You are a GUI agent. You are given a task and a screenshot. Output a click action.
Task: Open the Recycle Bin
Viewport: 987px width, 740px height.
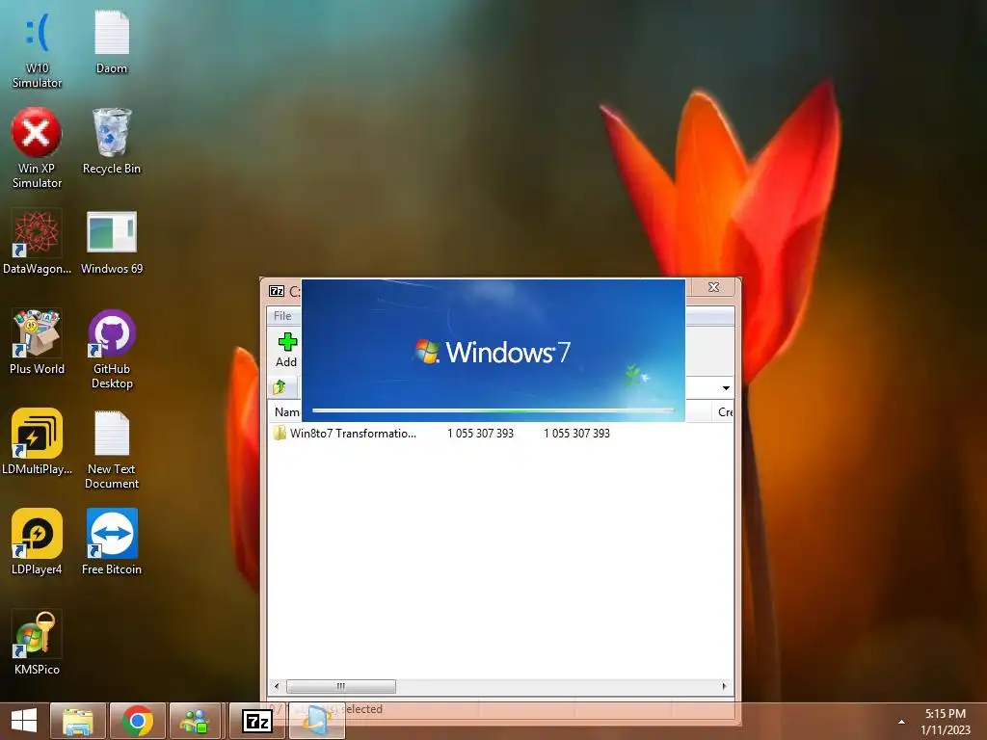click(112, 142)
